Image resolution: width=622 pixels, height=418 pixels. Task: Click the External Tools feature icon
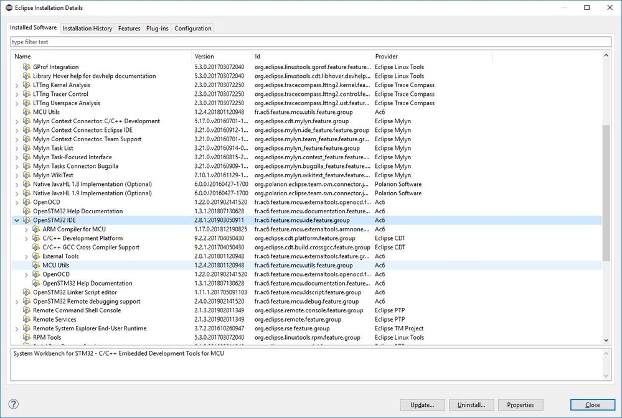click(x=36, y=256)
